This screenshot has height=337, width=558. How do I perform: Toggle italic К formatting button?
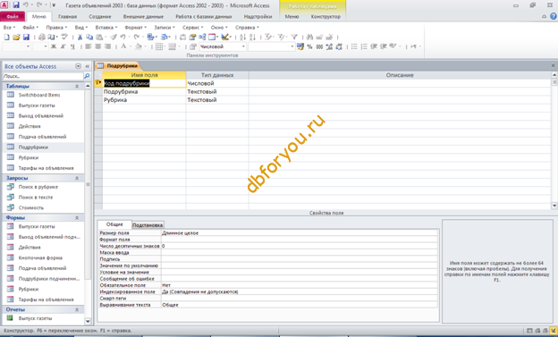click(x=63, y=46)
